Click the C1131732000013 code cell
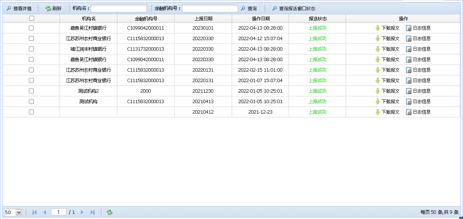Viewport: 463px width, 219px height. [146, 49]
